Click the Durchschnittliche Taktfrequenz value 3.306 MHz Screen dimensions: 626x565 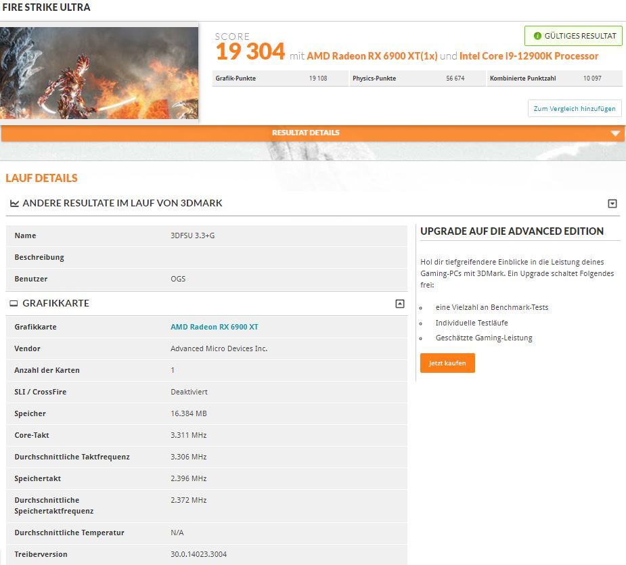pos(188,457)
